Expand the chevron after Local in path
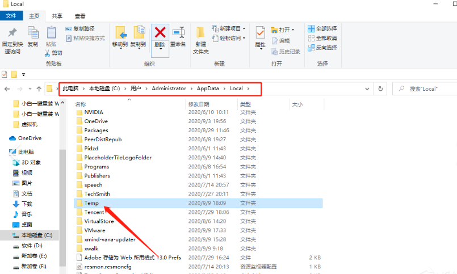The image size is (457, 274). point(248,88)
